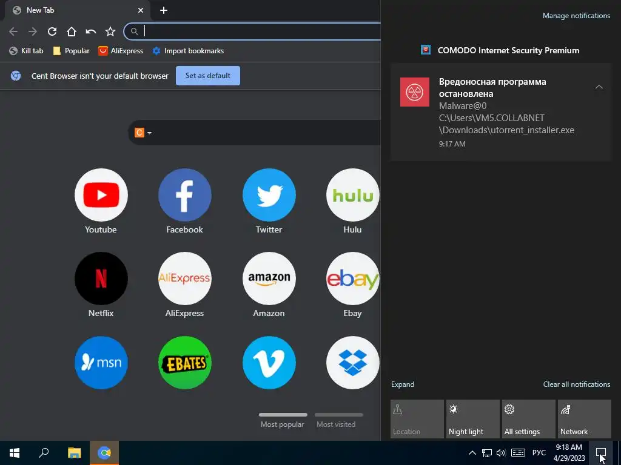Open the Netflix shortcut
621x465 pixels.
[x=101, y=279]
